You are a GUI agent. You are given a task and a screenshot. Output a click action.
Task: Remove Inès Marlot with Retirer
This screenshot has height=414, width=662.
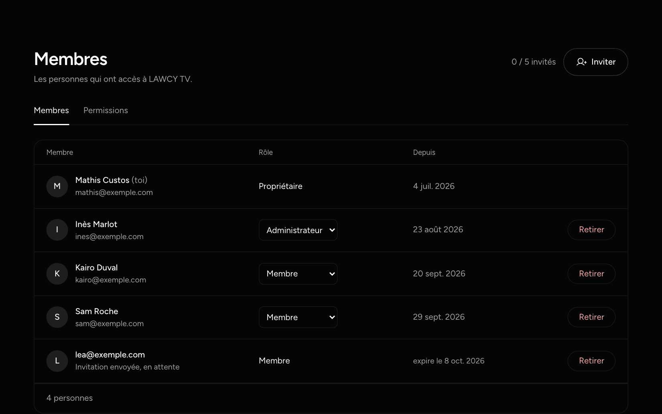591,229
